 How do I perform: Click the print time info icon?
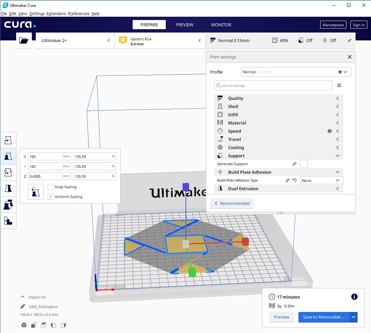coord(354,297)
